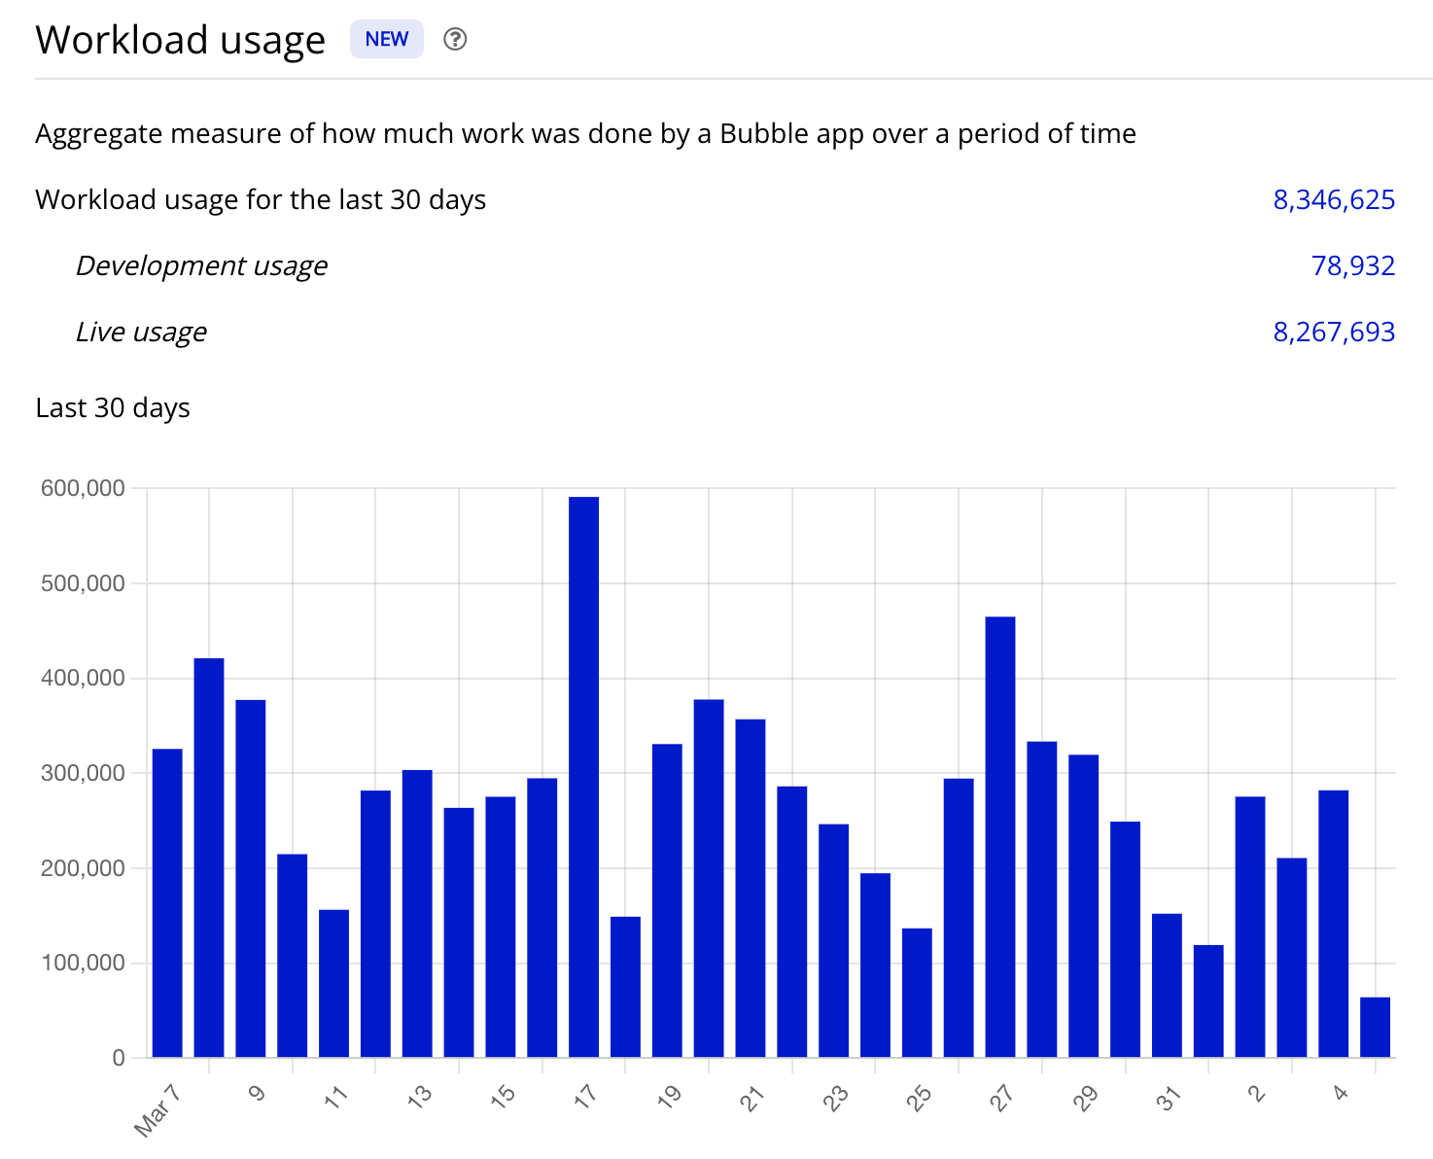Click the bar above the 13 label
1433x1159 pixels.
[417, 913]
